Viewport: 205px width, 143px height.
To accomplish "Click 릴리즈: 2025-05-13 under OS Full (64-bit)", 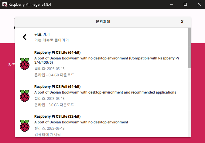I will click(x=50, y=99).
